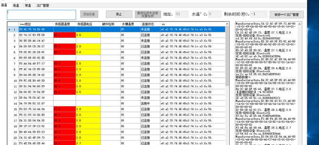Click scroll-up arrow of device table scrollbar
This screenshot has width=319, height=145.
[x=227, y=24]
